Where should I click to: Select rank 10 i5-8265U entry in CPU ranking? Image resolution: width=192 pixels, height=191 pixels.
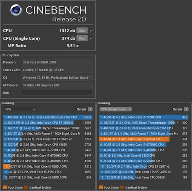48,166
